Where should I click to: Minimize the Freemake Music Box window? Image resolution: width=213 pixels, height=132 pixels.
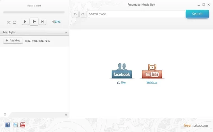tap(199, 5)
